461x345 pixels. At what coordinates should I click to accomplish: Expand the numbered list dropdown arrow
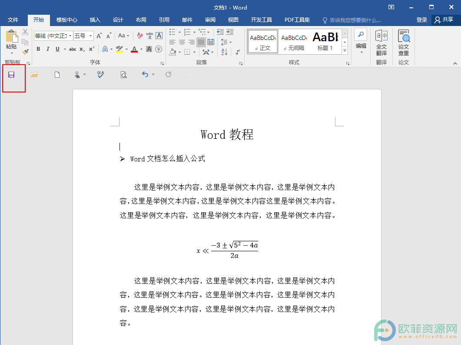click(194, 32)
